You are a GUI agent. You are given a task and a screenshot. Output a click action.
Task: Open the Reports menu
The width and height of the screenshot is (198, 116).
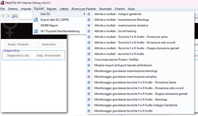(52, 9)
